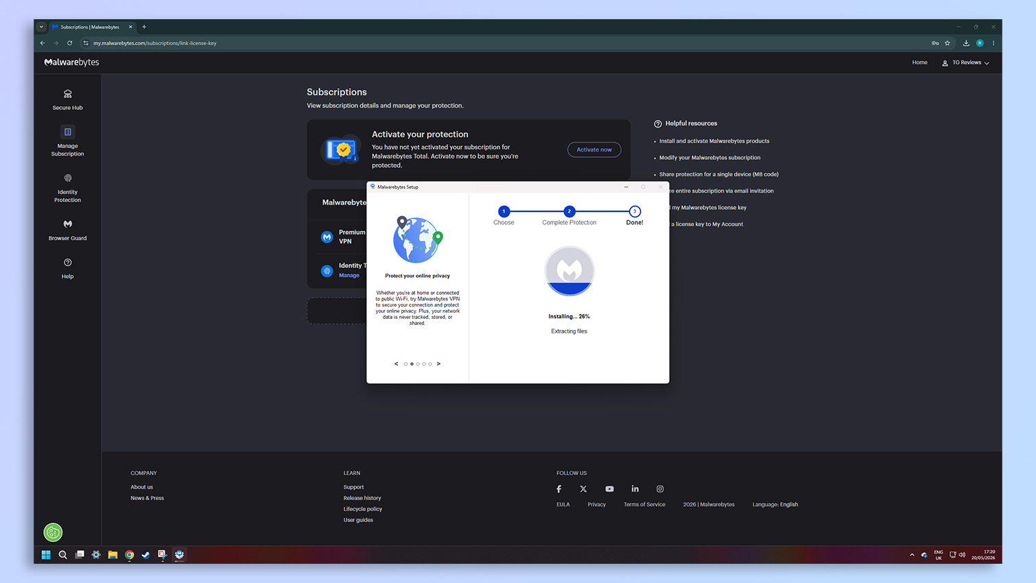
Task: Open Install and activate Malwarebytes products link
Action: [x=714, y=141]
